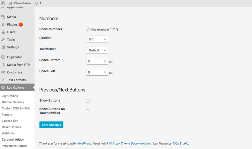Click the Users person icon
The width and height of the screenshot is (252, 149).
pyautogui.click(x=3, y=32)
